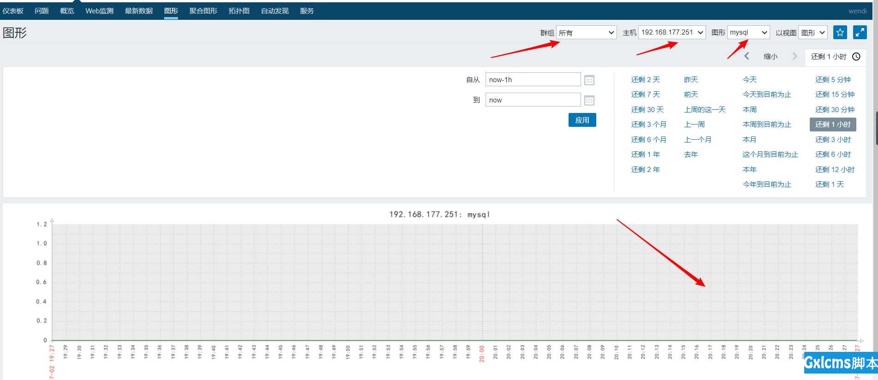Click highlighted 还剩 1 小时 in list
878x380 pixels.
click(833, 124)
